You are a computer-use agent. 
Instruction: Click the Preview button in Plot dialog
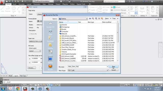click(x=32, y=68)
